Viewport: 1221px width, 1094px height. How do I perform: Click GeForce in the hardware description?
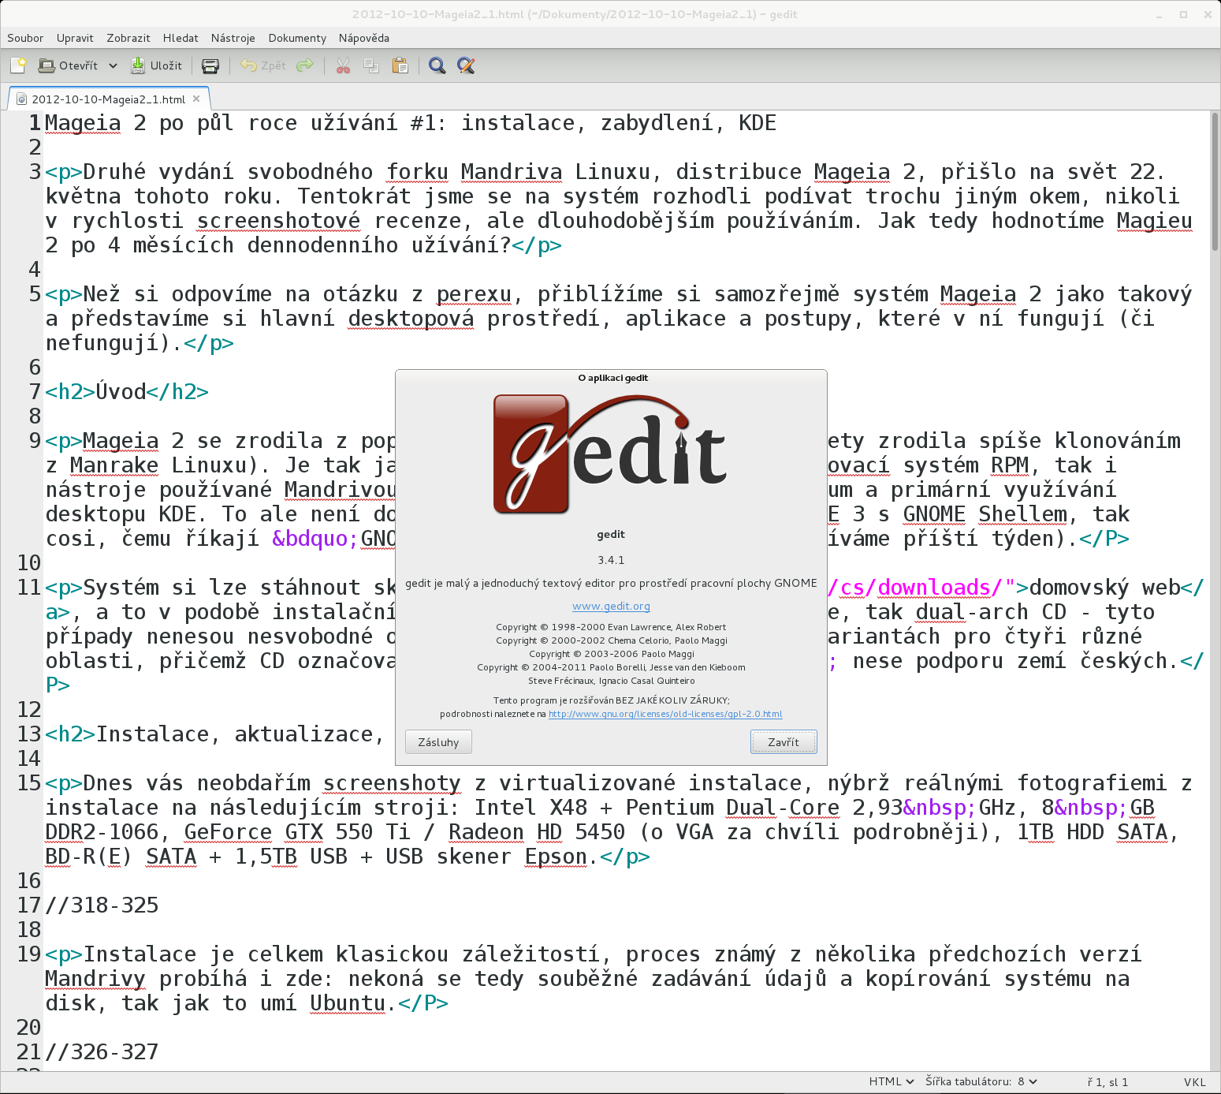[x=228, y=831]
